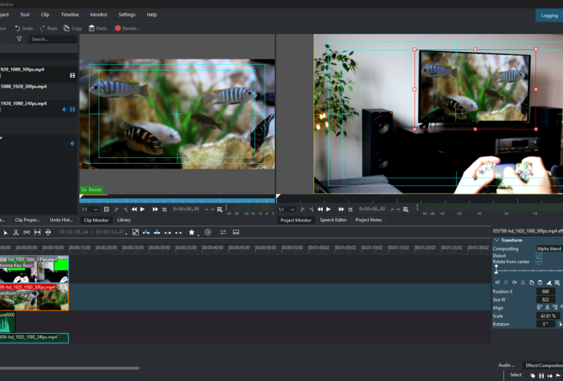Increment Clip Monitor timecode up arrow

(206, 209)
